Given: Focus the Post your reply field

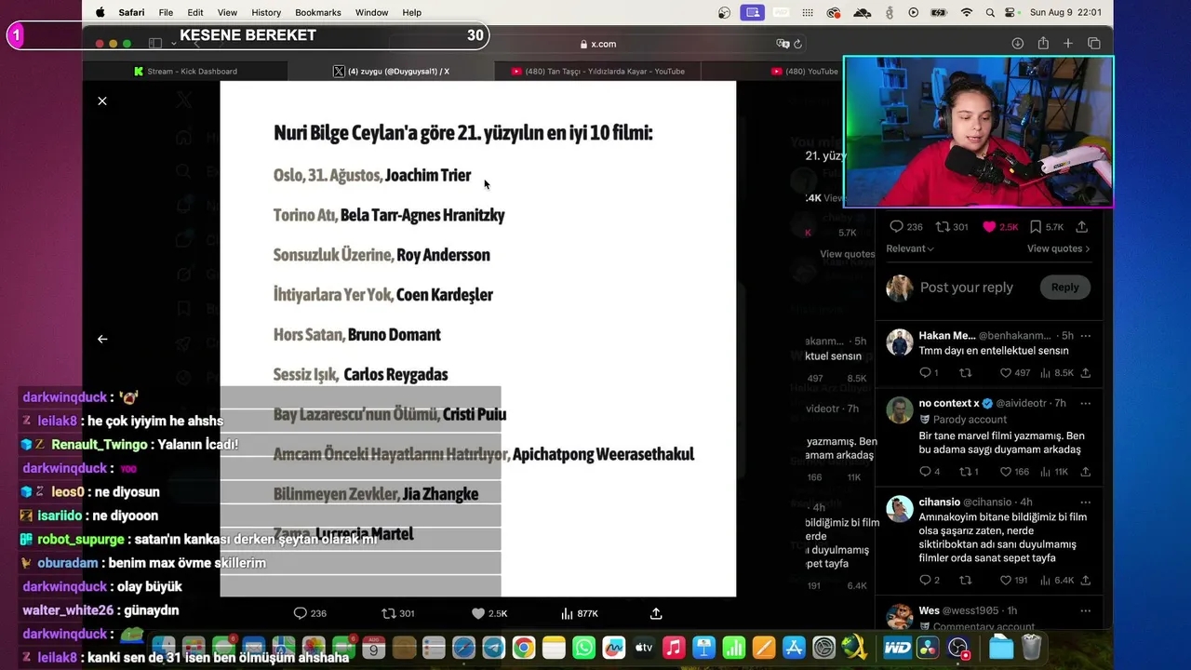Looking at the screenshot, I should tap(967, 288).
